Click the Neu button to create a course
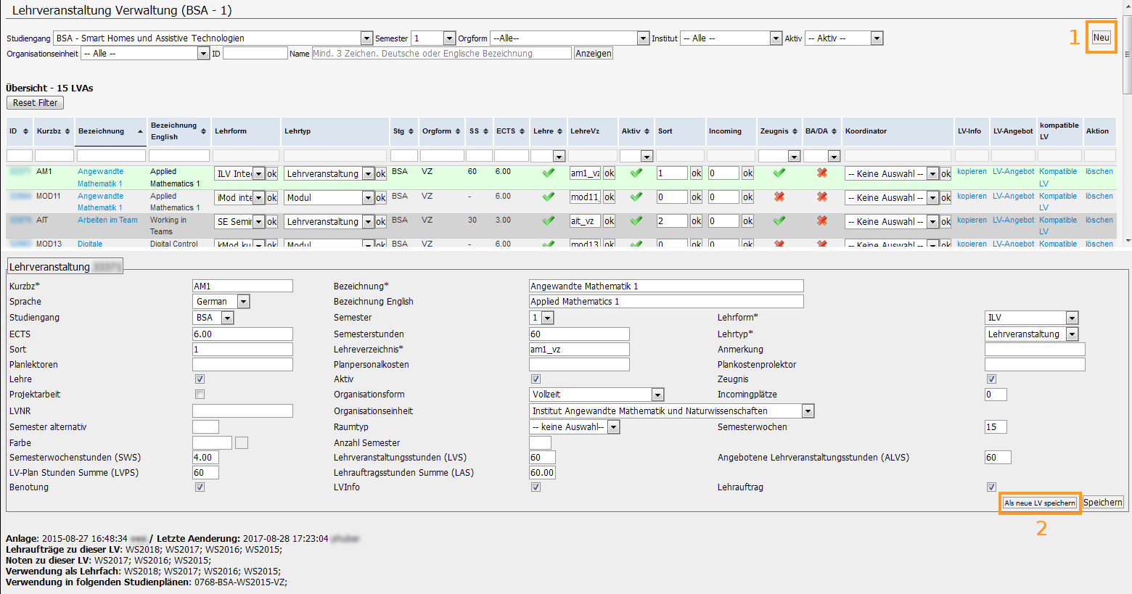This screenshot has height=594, width=1132. pyautogui.click(x=1101, y=38)
